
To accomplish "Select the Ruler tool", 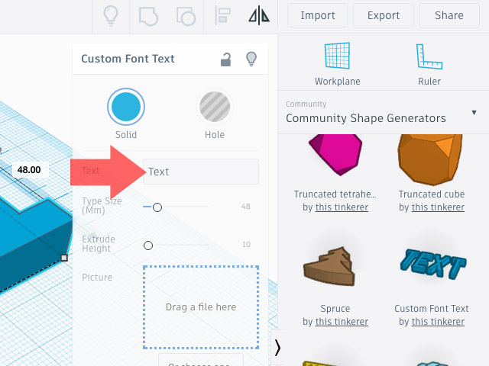I will pos(429,64).
